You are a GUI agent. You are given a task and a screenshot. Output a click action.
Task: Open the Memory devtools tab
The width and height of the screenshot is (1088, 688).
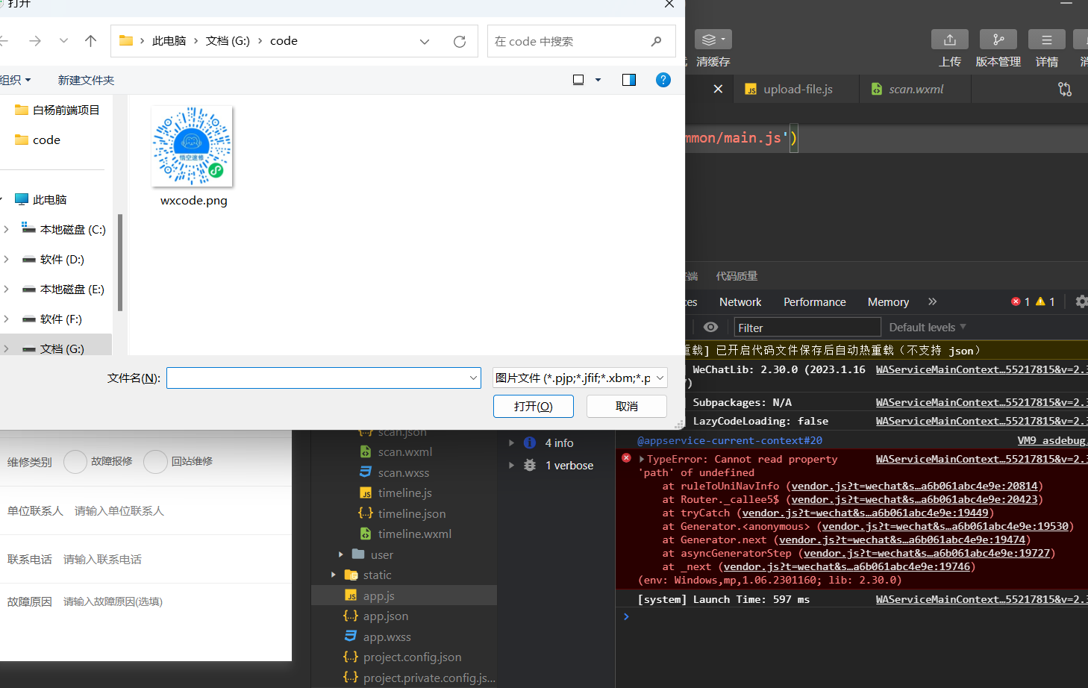pos(888,302)
